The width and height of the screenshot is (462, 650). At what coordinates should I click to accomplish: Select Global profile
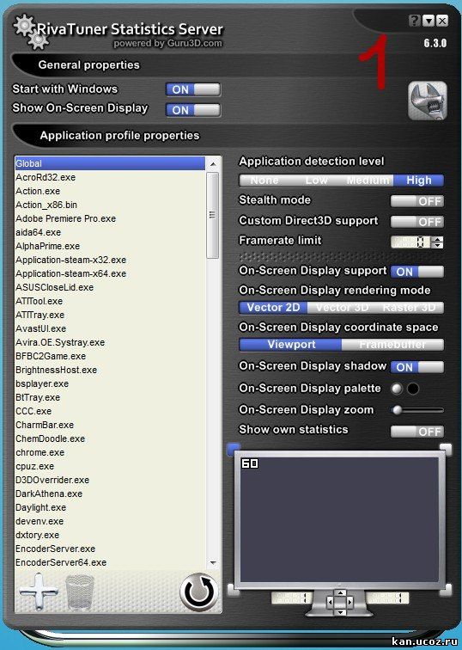click(x=110, y=163)
